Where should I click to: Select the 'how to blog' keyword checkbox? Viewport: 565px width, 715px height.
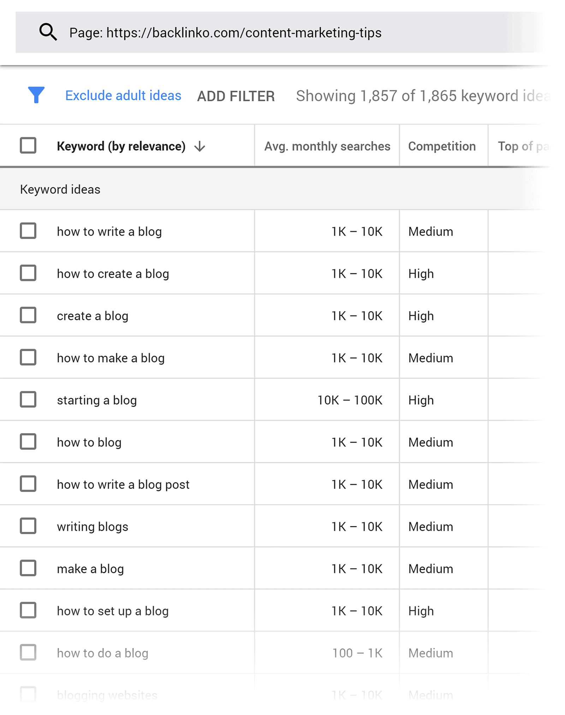[29, 442]
